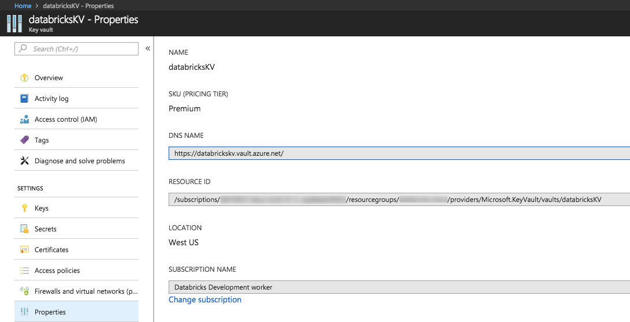Click the Change subscription link
This screenshot has width=630, height=322.
pos(205,300)
